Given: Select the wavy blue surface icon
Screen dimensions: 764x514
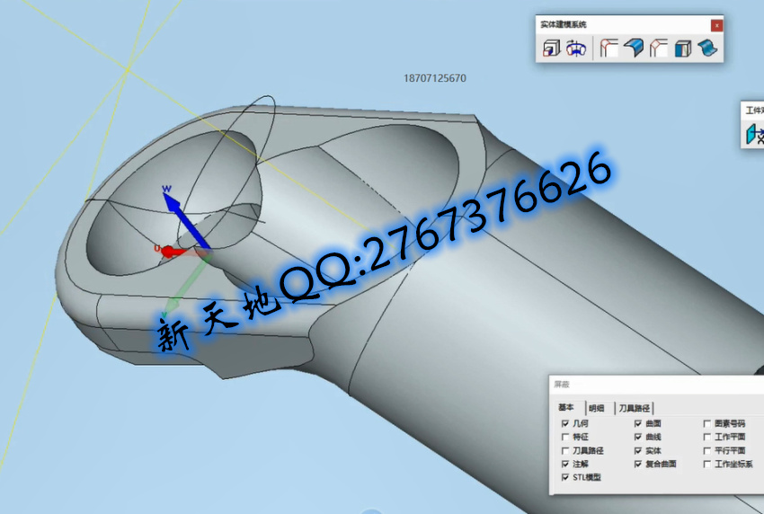Looking at the screenshot, I should pos(707,49).
